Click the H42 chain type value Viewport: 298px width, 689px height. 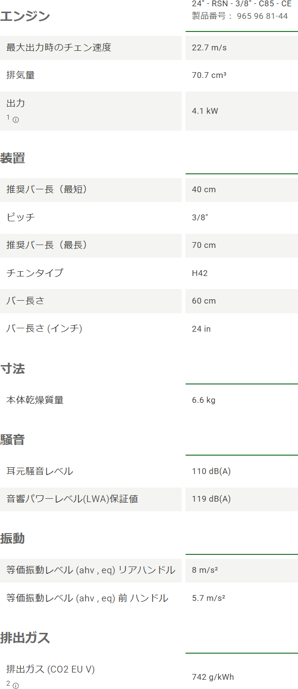(200, 273)
